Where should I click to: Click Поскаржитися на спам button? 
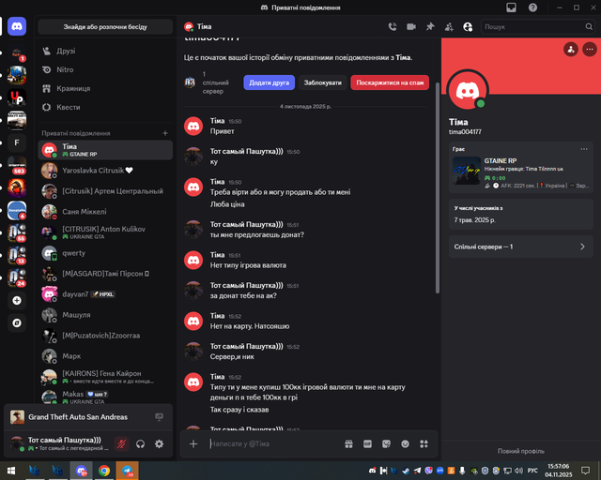390,82
